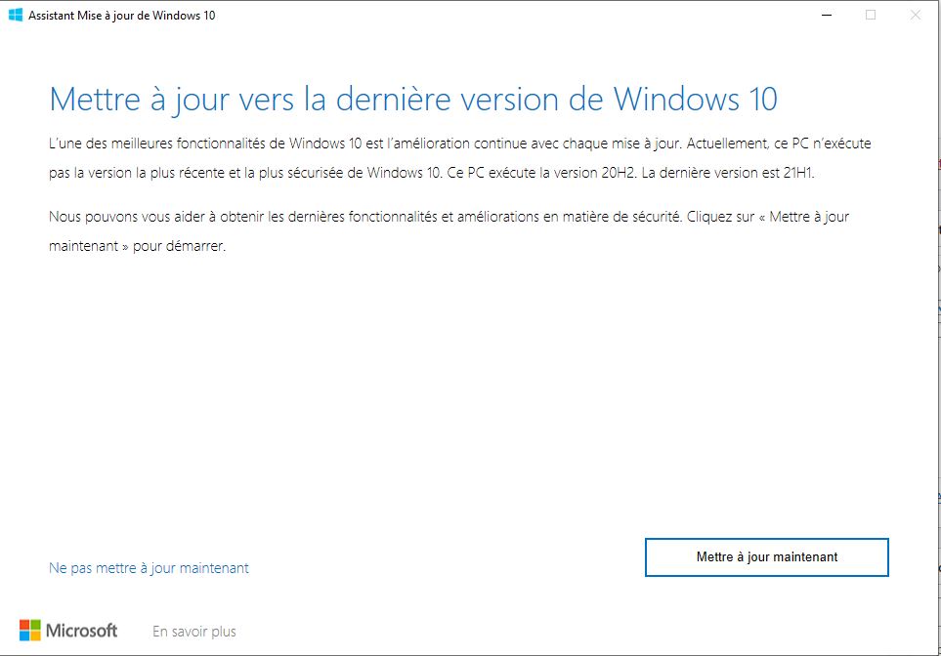Click the Windows logo in the title bar
The width and height of the screenshot is (941, 656).
tap(16, 15)
